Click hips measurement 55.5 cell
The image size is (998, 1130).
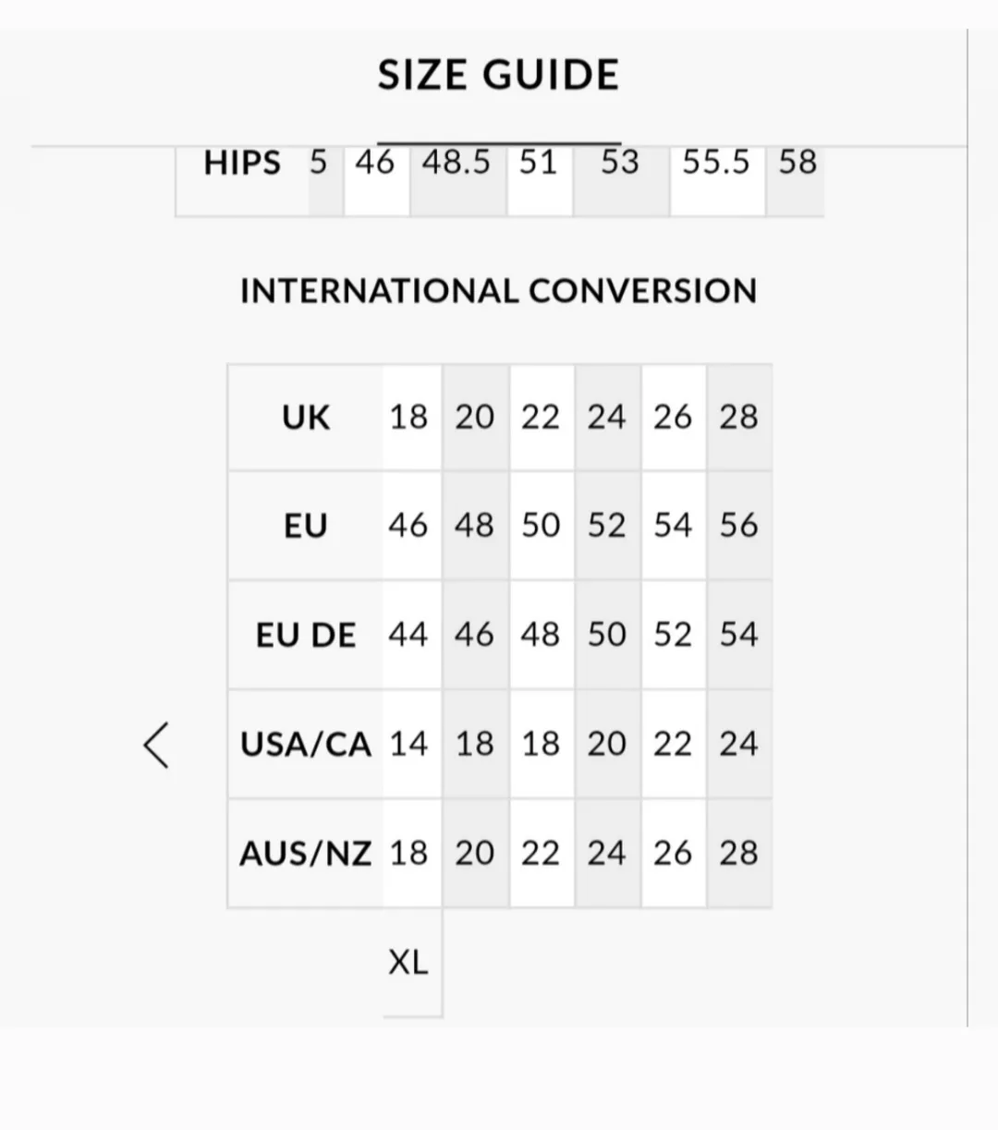click(x=716, y=164)
